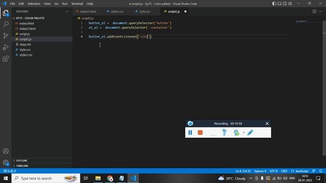Change line ending via CRLF indicator

[x=284, y=171]
